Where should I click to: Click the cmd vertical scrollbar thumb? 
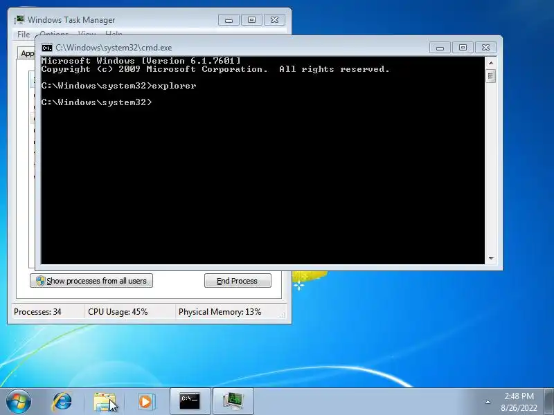491,76
